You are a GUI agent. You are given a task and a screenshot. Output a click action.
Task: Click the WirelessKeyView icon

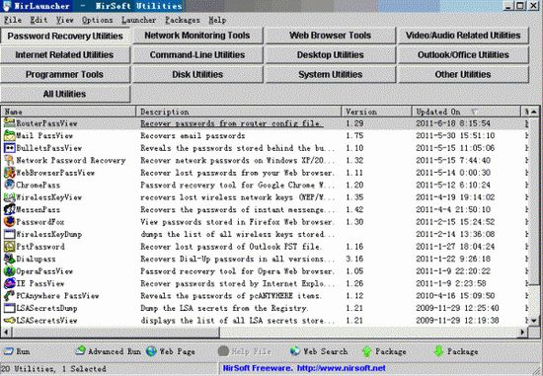pos(9,197)
